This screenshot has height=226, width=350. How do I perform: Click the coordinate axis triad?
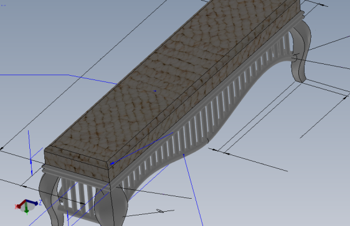tap(28, 207)
